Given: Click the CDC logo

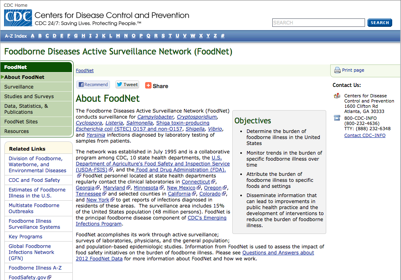Looking at the screenshot, I should (18, 18).
